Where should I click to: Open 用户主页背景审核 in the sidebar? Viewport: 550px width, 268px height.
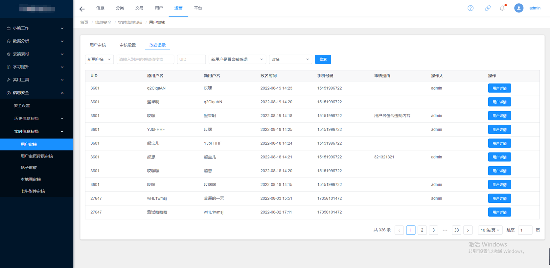coord(37,156)
